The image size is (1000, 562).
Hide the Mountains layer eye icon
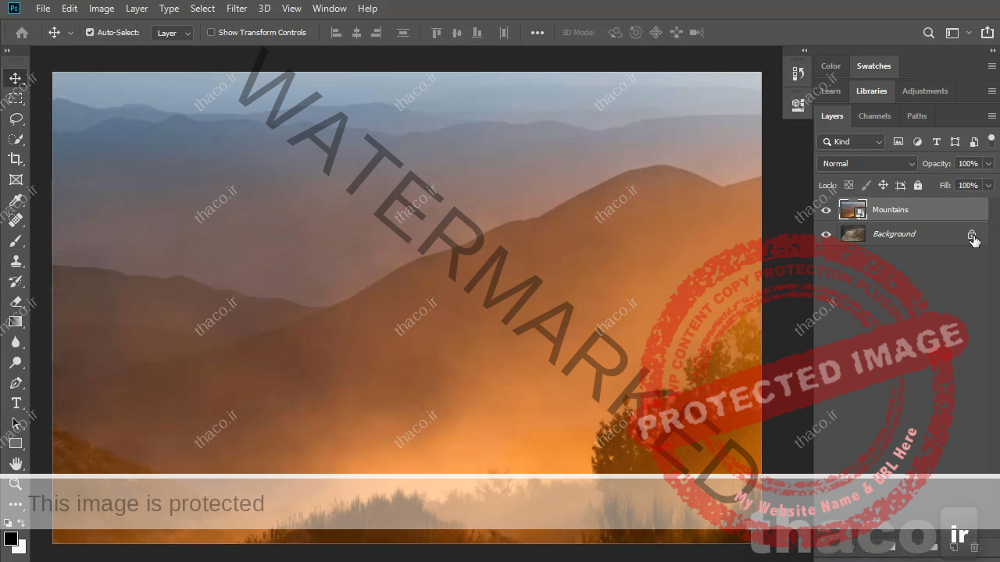point(826,210)
